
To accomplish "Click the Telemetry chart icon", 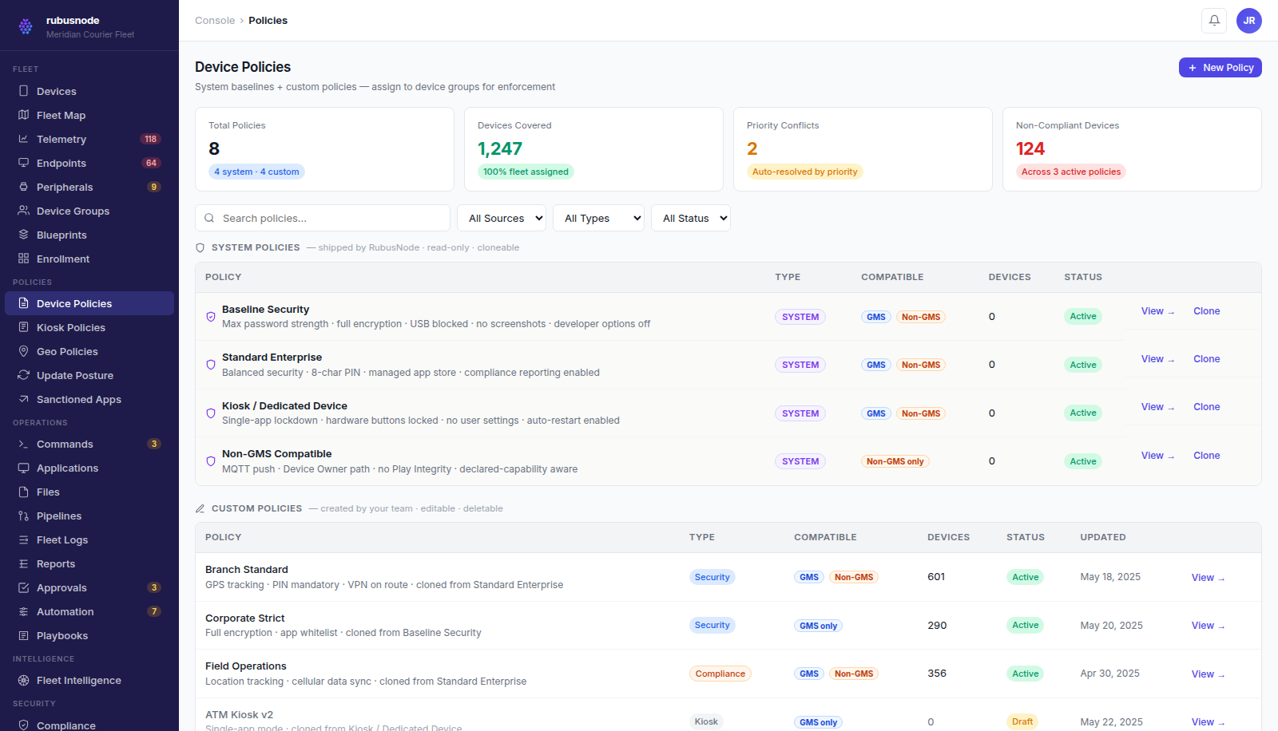I will click(24, 139).
